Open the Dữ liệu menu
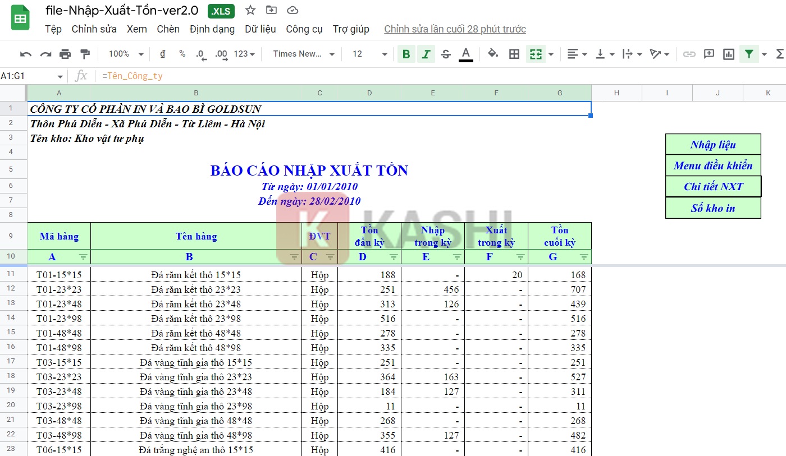Image resolution: width=786 pixels, height=456 pixels. [261, 29]
